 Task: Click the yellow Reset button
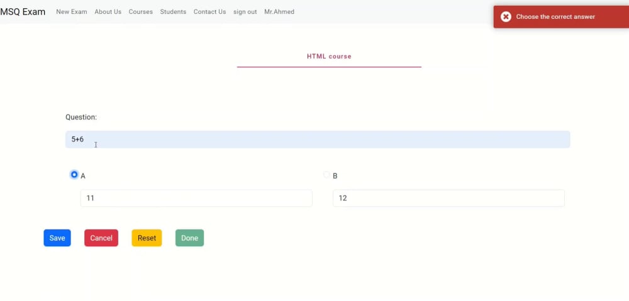click(x=147, y=238)
